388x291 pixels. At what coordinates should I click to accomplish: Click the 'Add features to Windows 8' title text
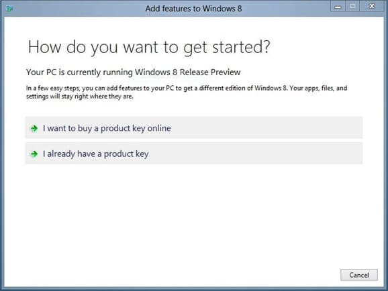(193, 9)
